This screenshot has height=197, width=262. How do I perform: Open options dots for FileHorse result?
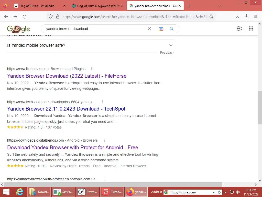(92, 68)
